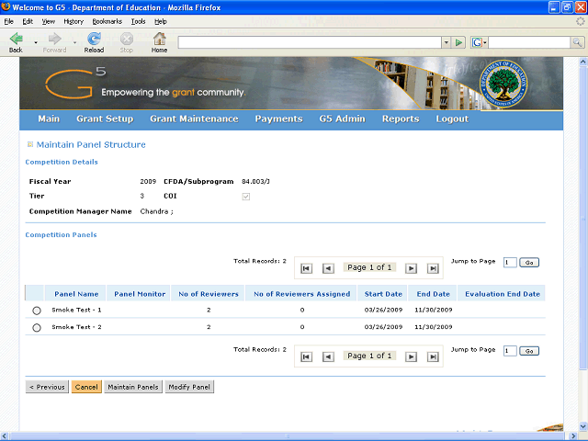This screenshot has height=441, width=588.
Task: Open the Tools menu
Action: click(x=138, y=21)
